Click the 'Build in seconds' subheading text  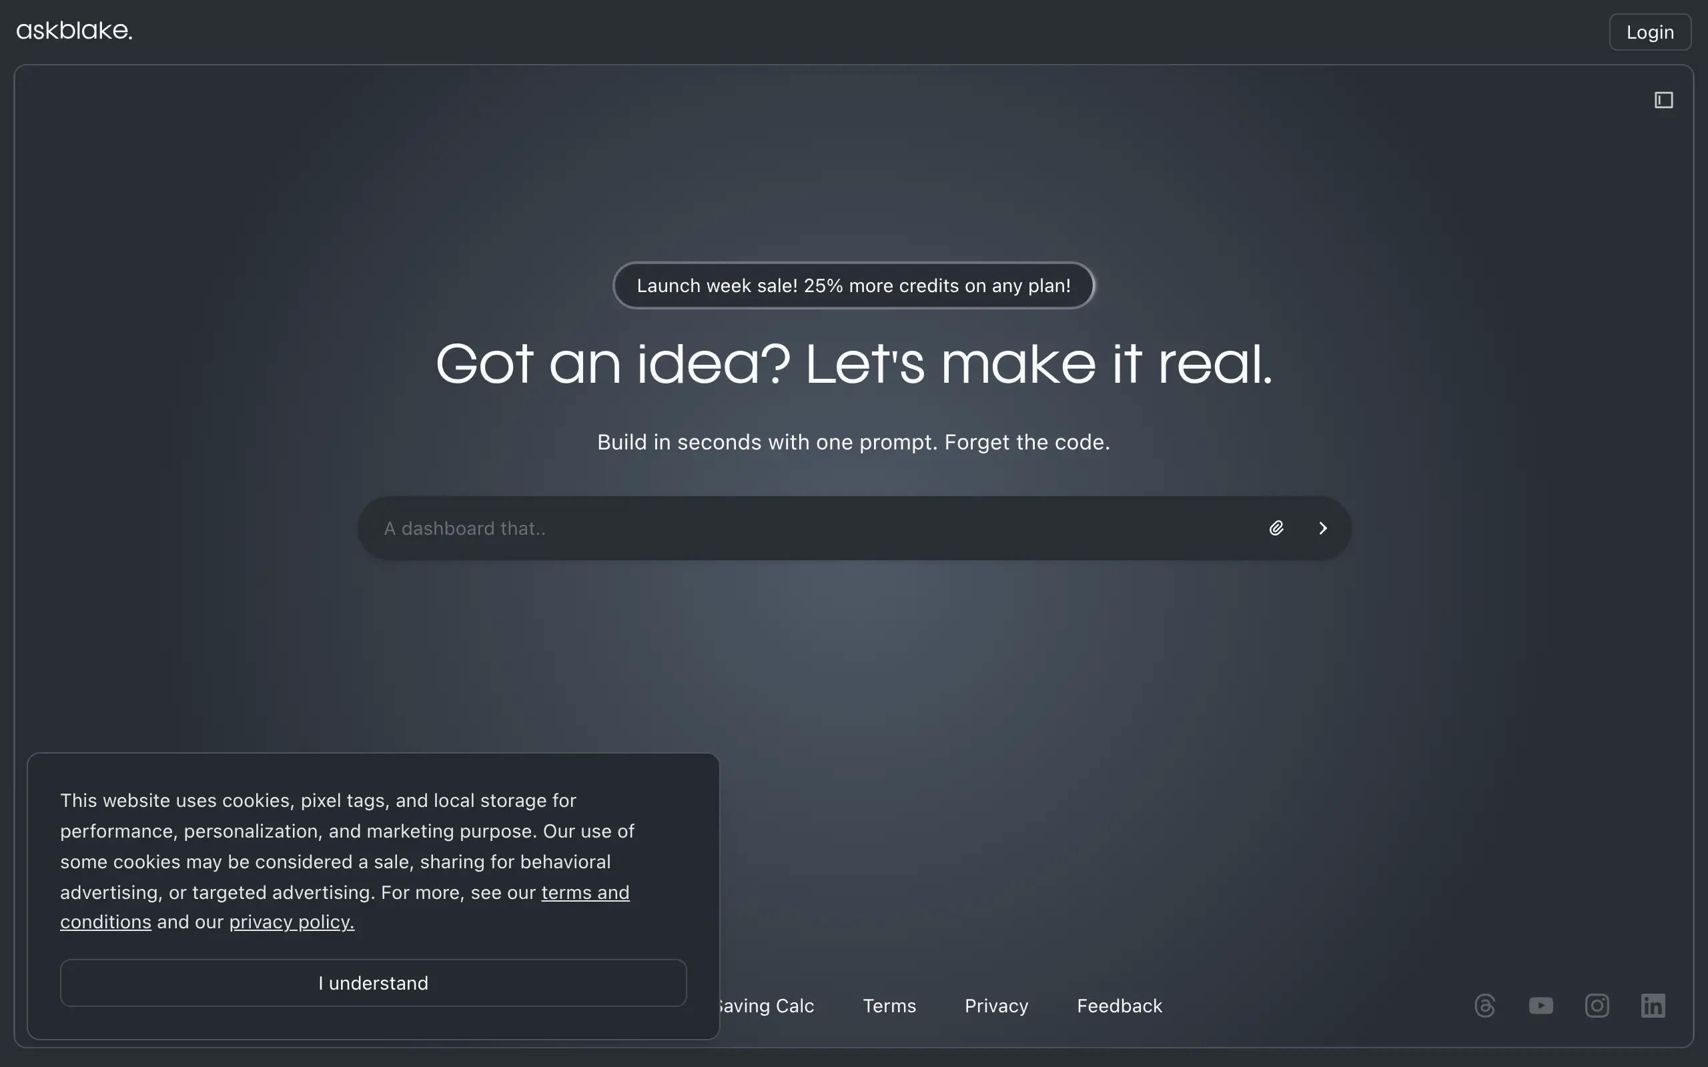(x=853, y=441)
